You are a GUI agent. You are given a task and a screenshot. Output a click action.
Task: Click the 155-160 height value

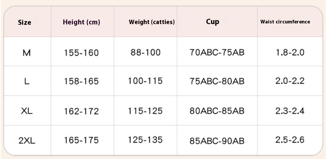(x=81, y=52)
